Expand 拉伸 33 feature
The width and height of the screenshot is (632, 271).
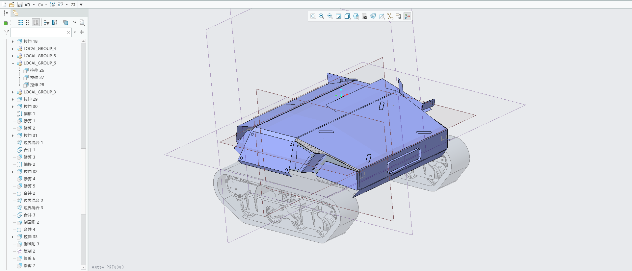(13, 237)
